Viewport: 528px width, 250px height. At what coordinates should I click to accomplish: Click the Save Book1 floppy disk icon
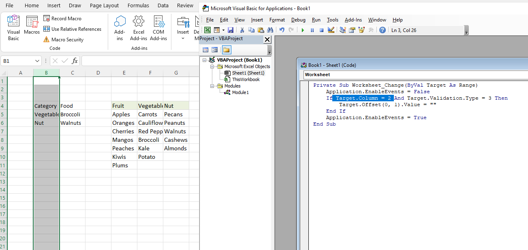pos(231,30)
